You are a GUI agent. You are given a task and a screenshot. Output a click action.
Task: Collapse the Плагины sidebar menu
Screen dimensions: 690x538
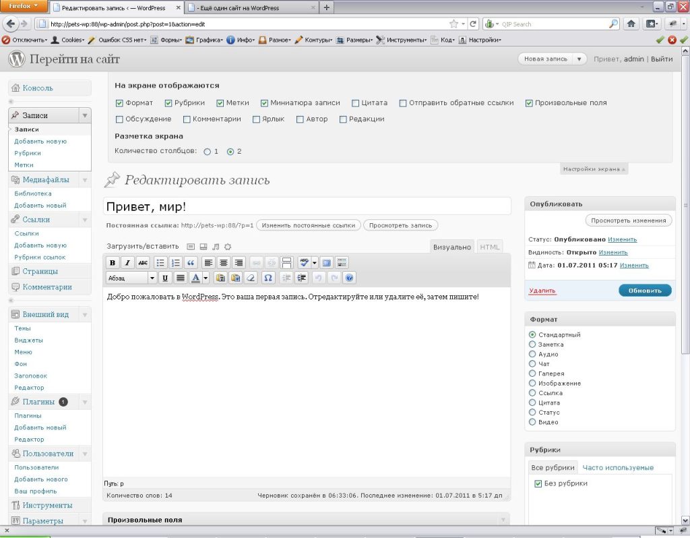[x=85, y=402]
